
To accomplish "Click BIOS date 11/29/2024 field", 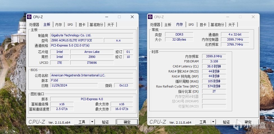I will click(x=74, y=85).
